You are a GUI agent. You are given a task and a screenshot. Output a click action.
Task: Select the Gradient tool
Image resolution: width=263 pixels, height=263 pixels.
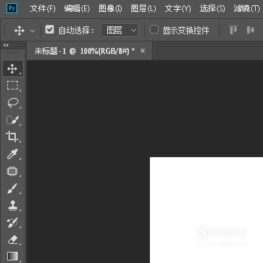pos(12,256)
